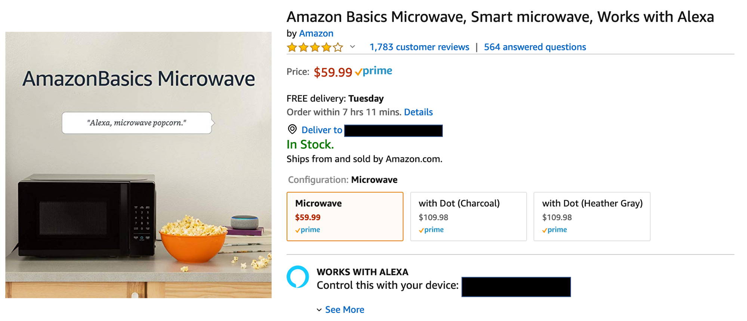This screenshot has width=747, height=321.
Task: Click the AmazonBasics Microwave product image
Action: tap(138, 165)
